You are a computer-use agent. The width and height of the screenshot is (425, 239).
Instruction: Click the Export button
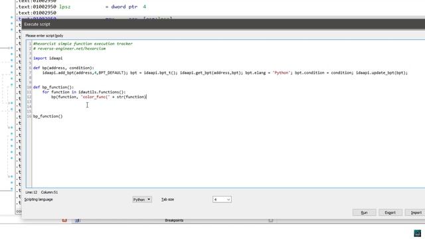point(390,212)
